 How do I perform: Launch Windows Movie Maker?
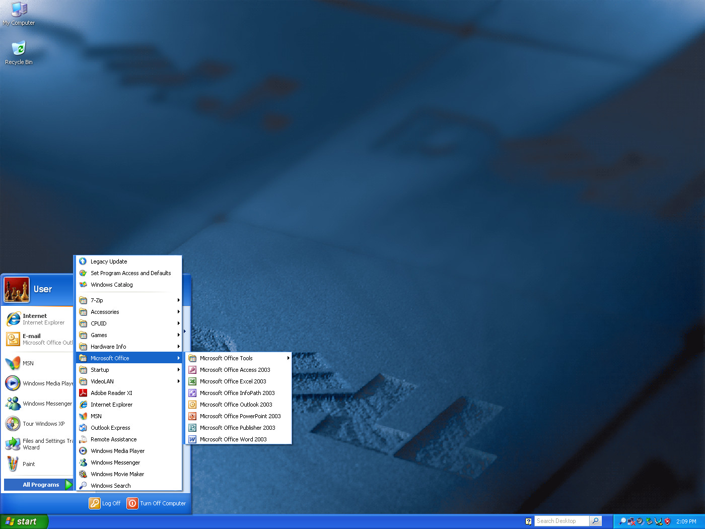click(129, 474)
